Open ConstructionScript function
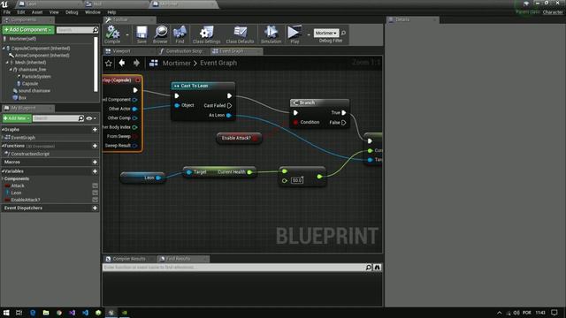This screenshot has height=318, width=566. tap(30, 154)
